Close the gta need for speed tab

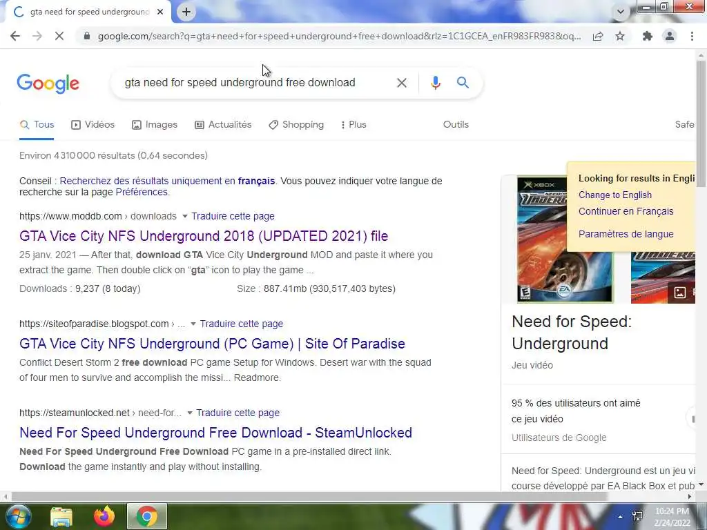(x=160, y=12)
